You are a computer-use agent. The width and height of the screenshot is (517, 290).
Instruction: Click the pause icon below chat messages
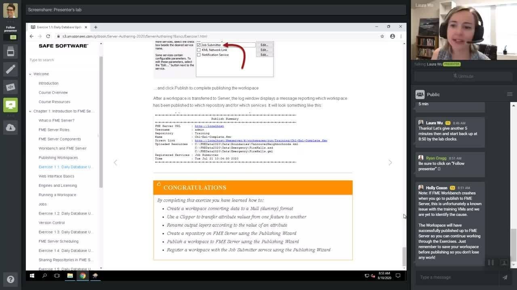(491, 263)
